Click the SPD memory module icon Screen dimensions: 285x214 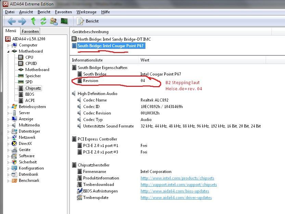tap(21, 82)
